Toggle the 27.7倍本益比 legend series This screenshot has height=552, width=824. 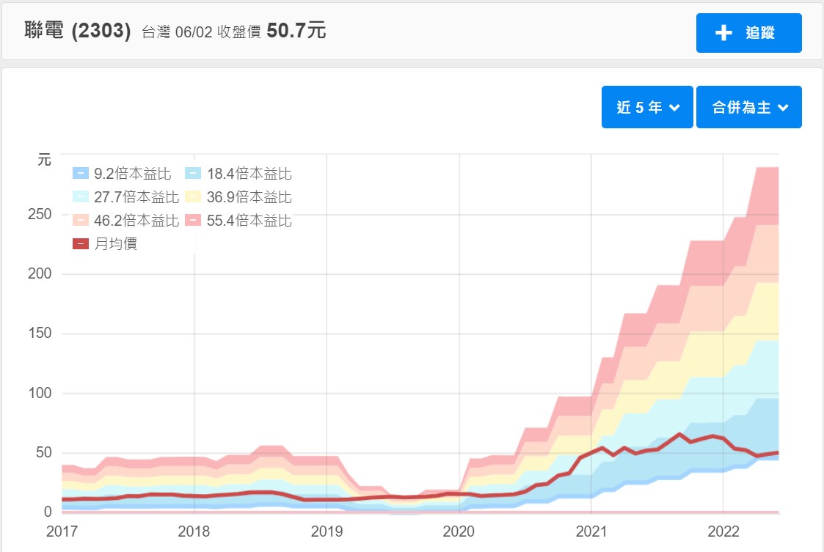click(125, 197)
